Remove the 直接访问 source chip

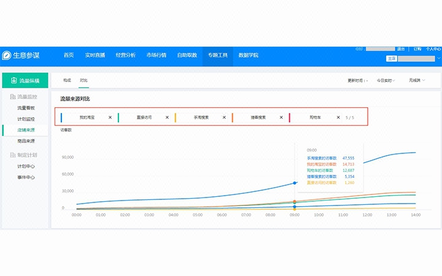tap(167, 117)
